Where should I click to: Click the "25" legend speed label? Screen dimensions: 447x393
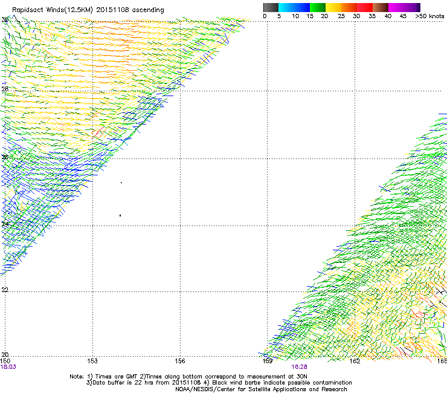[x=341, y=16]
